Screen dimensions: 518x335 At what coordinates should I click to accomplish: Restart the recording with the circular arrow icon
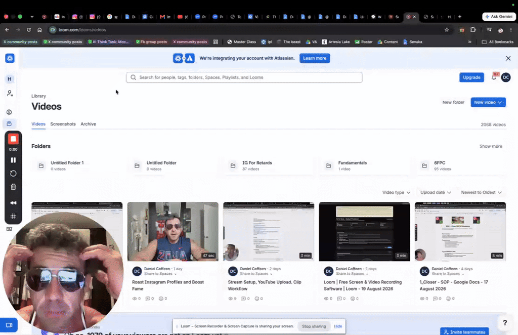coord(13,174)
